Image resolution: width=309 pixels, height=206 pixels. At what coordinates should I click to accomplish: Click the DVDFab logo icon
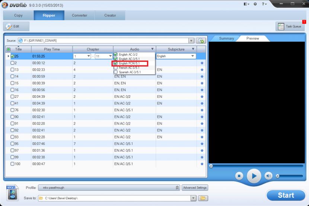point(4,5)
